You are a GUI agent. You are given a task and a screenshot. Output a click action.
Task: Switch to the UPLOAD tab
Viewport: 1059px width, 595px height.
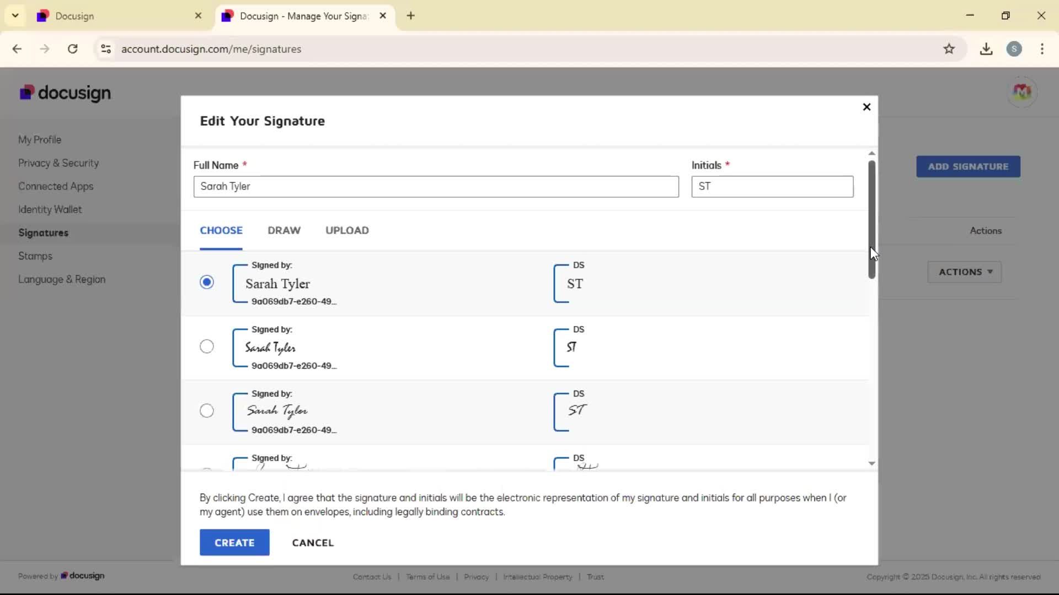coord(347,231)
